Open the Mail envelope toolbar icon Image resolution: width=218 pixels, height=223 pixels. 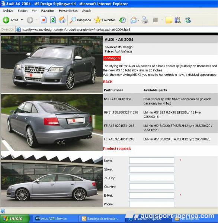pos(134,20)
